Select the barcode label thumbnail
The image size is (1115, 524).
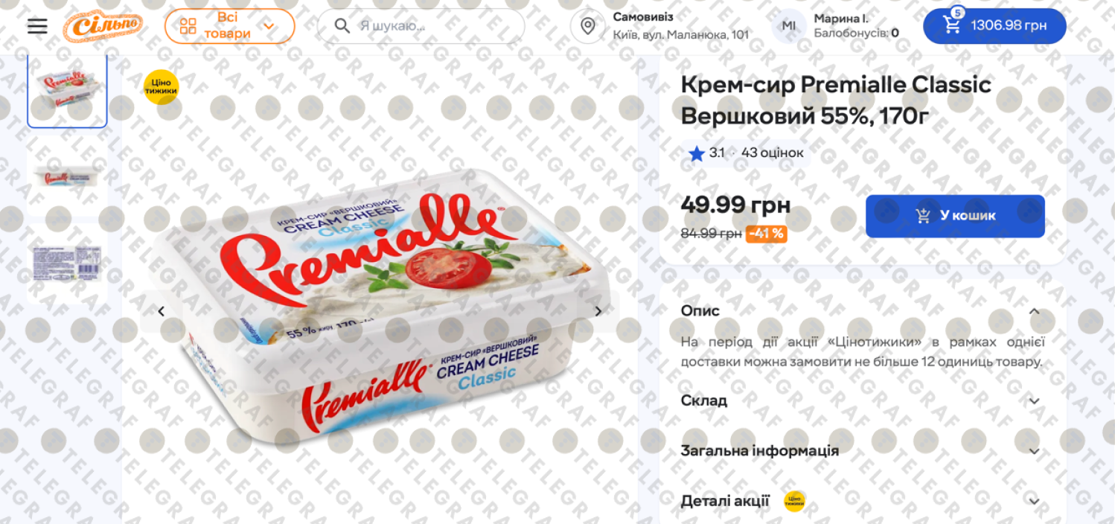(67, 263)
